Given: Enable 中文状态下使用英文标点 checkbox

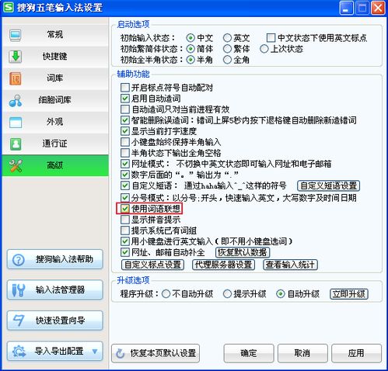Looking at the screenshot, I should [x=271, y=38].
